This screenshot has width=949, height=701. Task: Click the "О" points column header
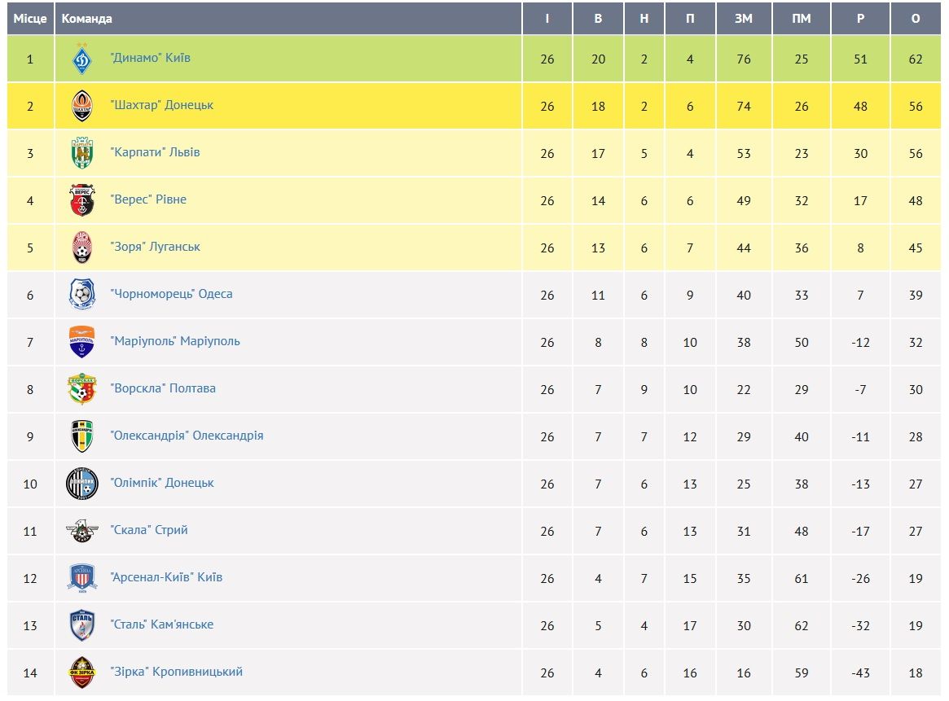pyautogui.click(x=916, y=19)
